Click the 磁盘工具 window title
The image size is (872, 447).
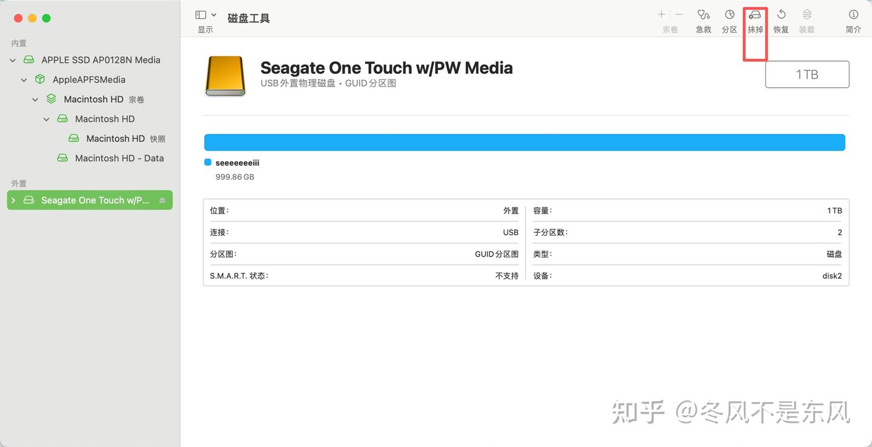(x=249, y=18)
